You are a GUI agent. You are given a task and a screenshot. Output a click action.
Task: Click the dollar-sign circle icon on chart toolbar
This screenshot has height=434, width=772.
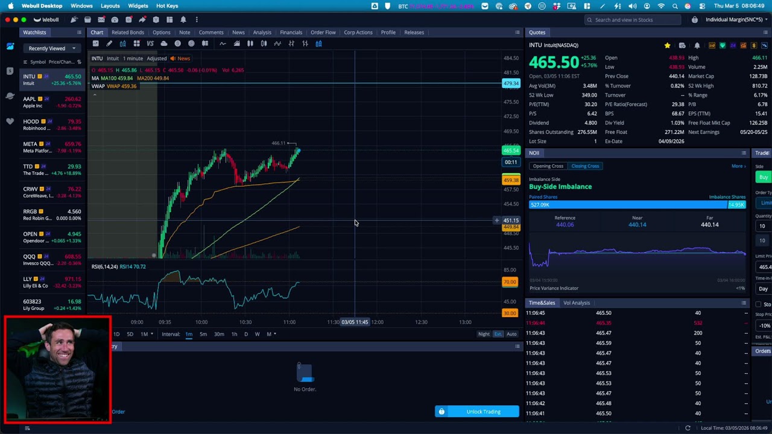click(177, 43)
